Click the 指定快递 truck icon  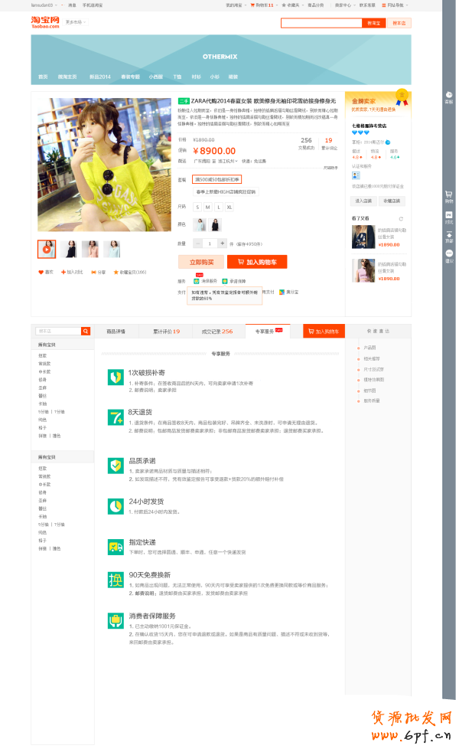(x=116, y=547)
